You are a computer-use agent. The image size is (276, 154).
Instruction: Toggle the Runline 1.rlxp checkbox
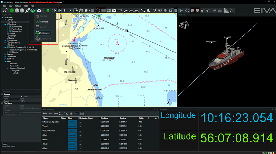10,27
